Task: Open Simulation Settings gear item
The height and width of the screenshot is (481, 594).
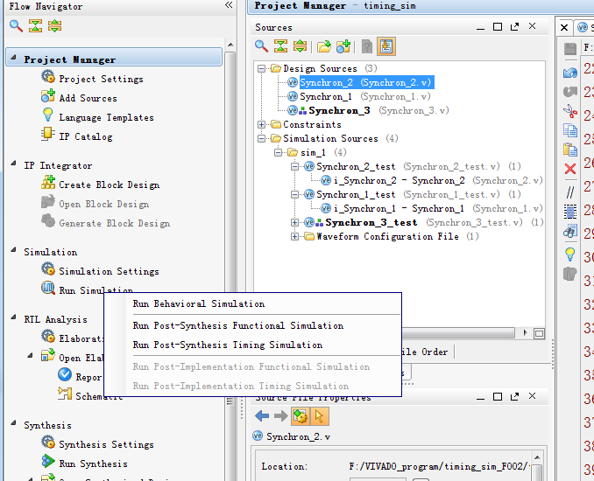Action: [100, 271]
